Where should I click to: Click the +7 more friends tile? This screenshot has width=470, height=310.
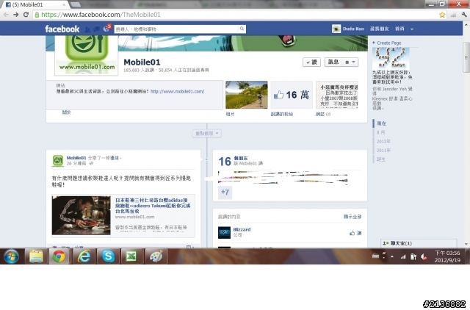(x=225, y=192)
